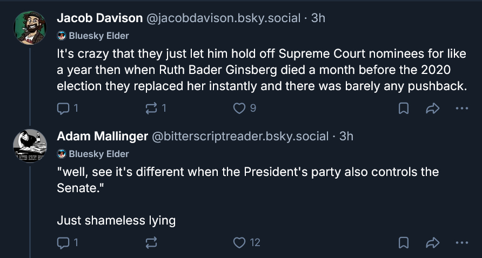The width and height of the screenshot is (482, 258).
Task: Share Adam Mallinger's post
Action: 432,243
